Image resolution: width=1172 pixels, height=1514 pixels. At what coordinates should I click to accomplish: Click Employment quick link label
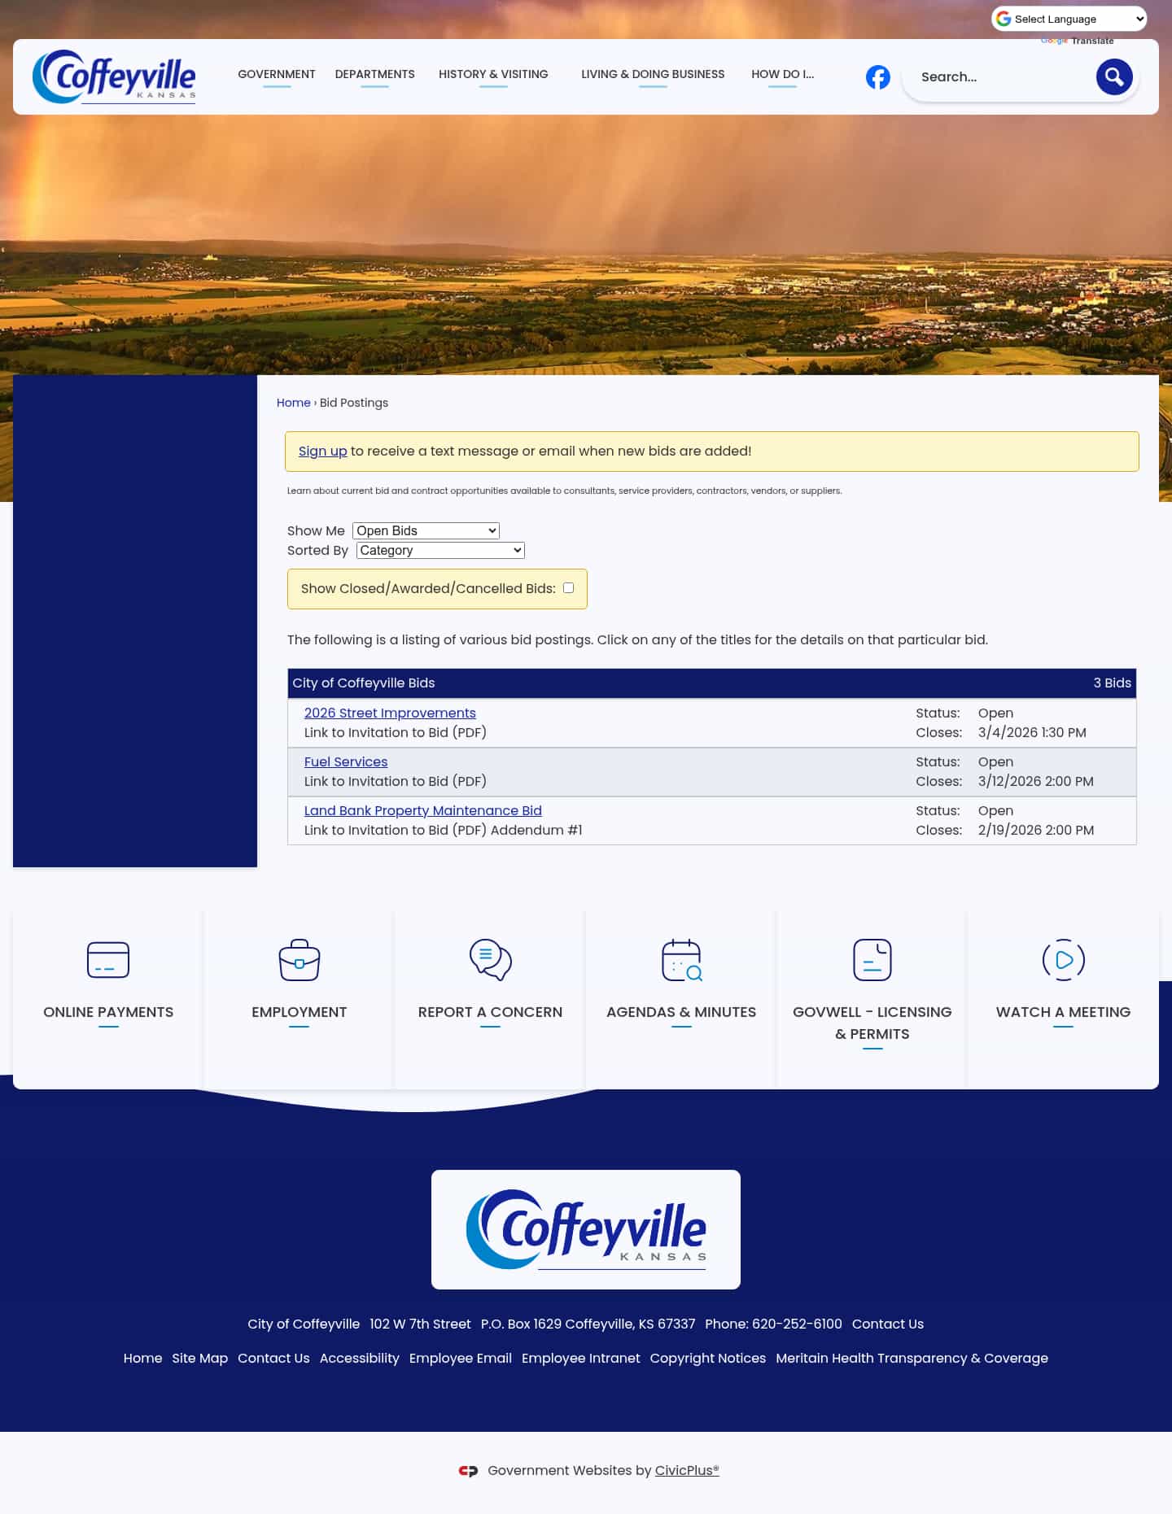(x=300, y=1012)
